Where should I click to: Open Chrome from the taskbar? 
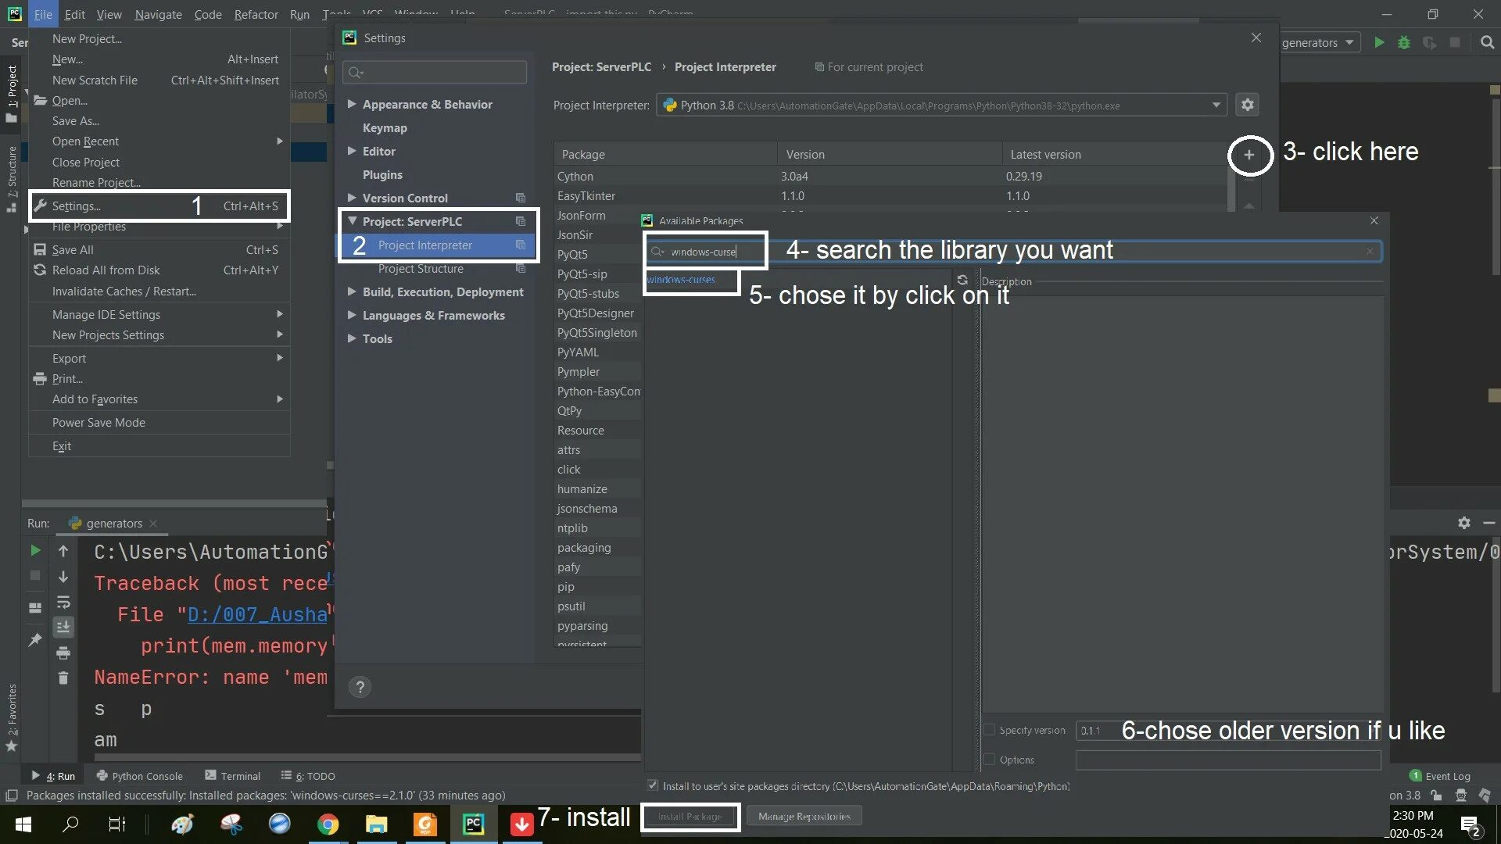point(328,824)
